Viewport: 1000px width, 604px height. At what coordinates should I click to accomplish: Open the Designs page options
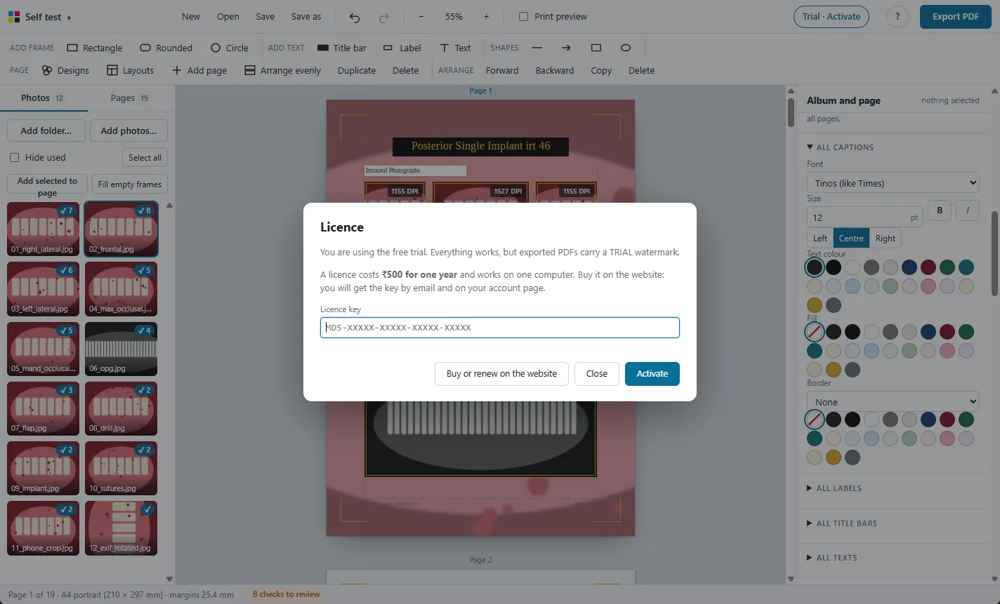(65, 70)
